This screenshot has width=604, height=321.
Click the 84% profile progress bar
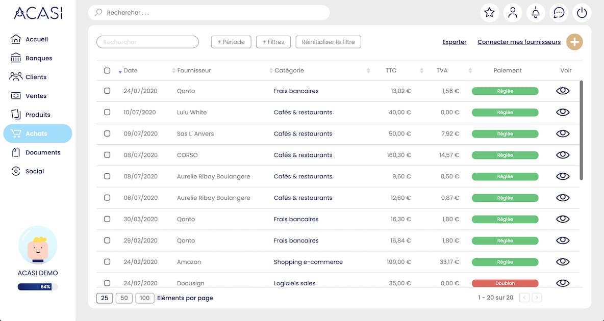[38, 287]
